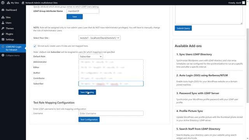Open Howdy, david account menu

(x=236, y=3)
